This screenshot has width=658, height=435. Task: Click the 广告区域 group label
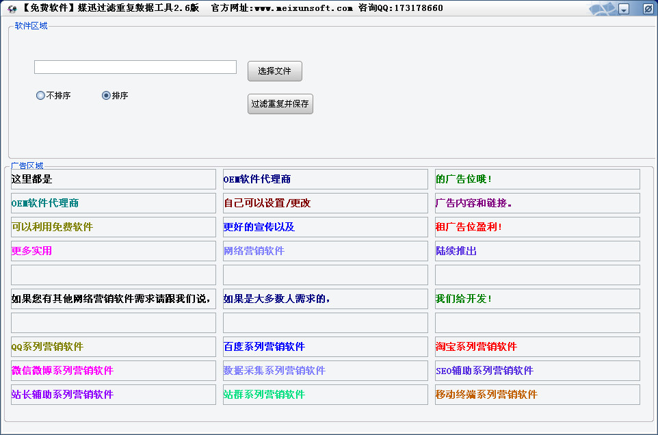(27, 166)
